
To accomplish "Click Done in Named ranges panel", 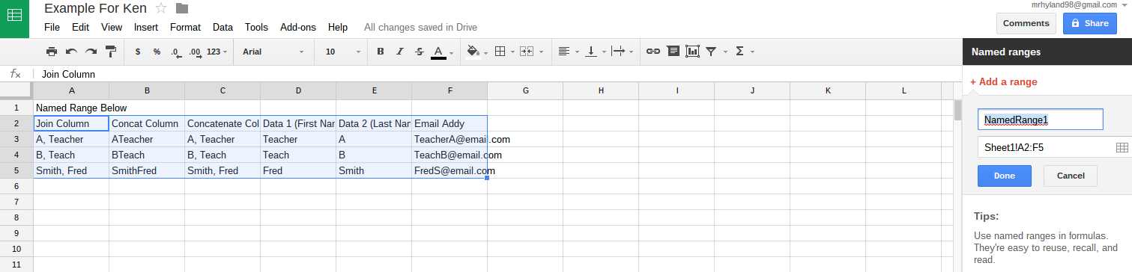I will coord(1005,176).
